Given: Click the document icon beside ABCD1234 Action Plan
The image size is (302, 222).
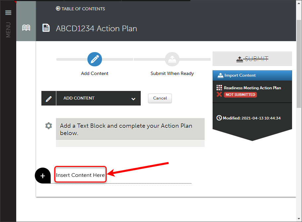Looking at the screenshot, I should (46, 28).
